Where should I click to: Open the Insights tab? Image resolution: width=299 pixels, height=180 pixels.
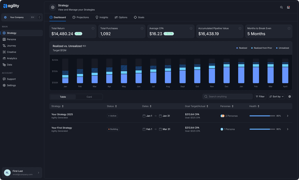coord(102,18)
